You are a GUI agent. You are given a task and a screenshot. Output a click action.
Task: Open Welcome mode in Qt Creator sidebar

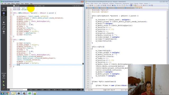click(x=4, y=9)
